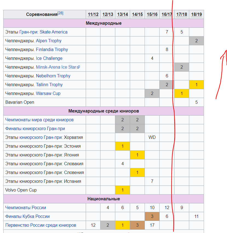The height and width of the screenshot is (233, 227).
Task: Click the 10 cell in Чемпионаты России row
Action: (152, 207)
